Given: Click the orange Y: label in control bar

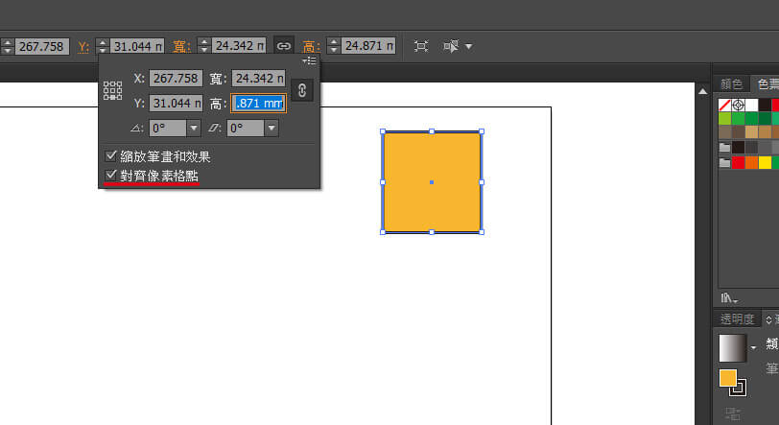Looking at the screenshot, I should (83, 47).
